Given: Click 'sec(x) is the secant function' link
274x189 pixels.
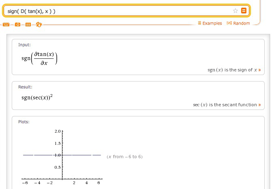Looking at the screenshot, I should point(225,105).
